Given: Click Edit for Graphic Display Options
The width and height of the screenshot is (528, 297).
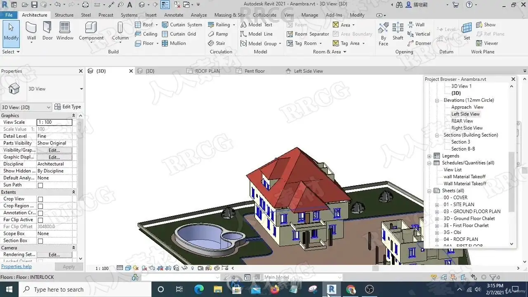Looking at the screenshot, I should click(x=54, y=158).
